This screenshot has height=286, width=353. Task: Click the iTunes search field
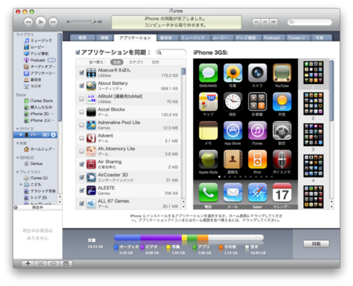click(310, 22)
